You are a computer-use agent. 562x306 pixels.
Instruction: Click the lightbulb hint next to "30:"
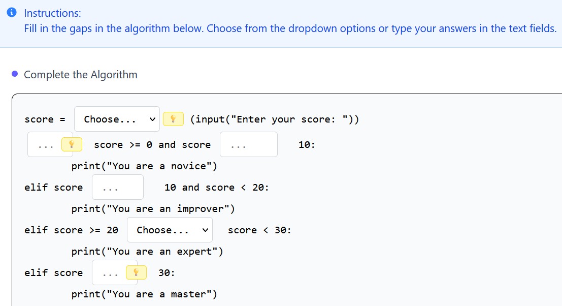click(136, 273)
